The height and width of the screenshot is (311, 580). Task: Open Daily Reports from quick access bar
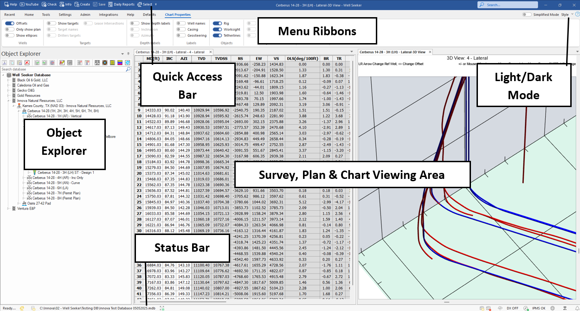(122, 4)
